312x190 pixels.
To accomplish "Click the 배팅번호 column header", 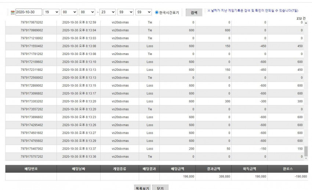I will 31,169.
